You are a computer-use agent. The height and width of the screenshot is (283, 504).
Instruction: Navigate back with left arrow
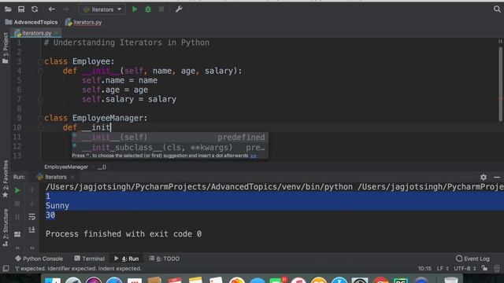[x=51, y=9]
